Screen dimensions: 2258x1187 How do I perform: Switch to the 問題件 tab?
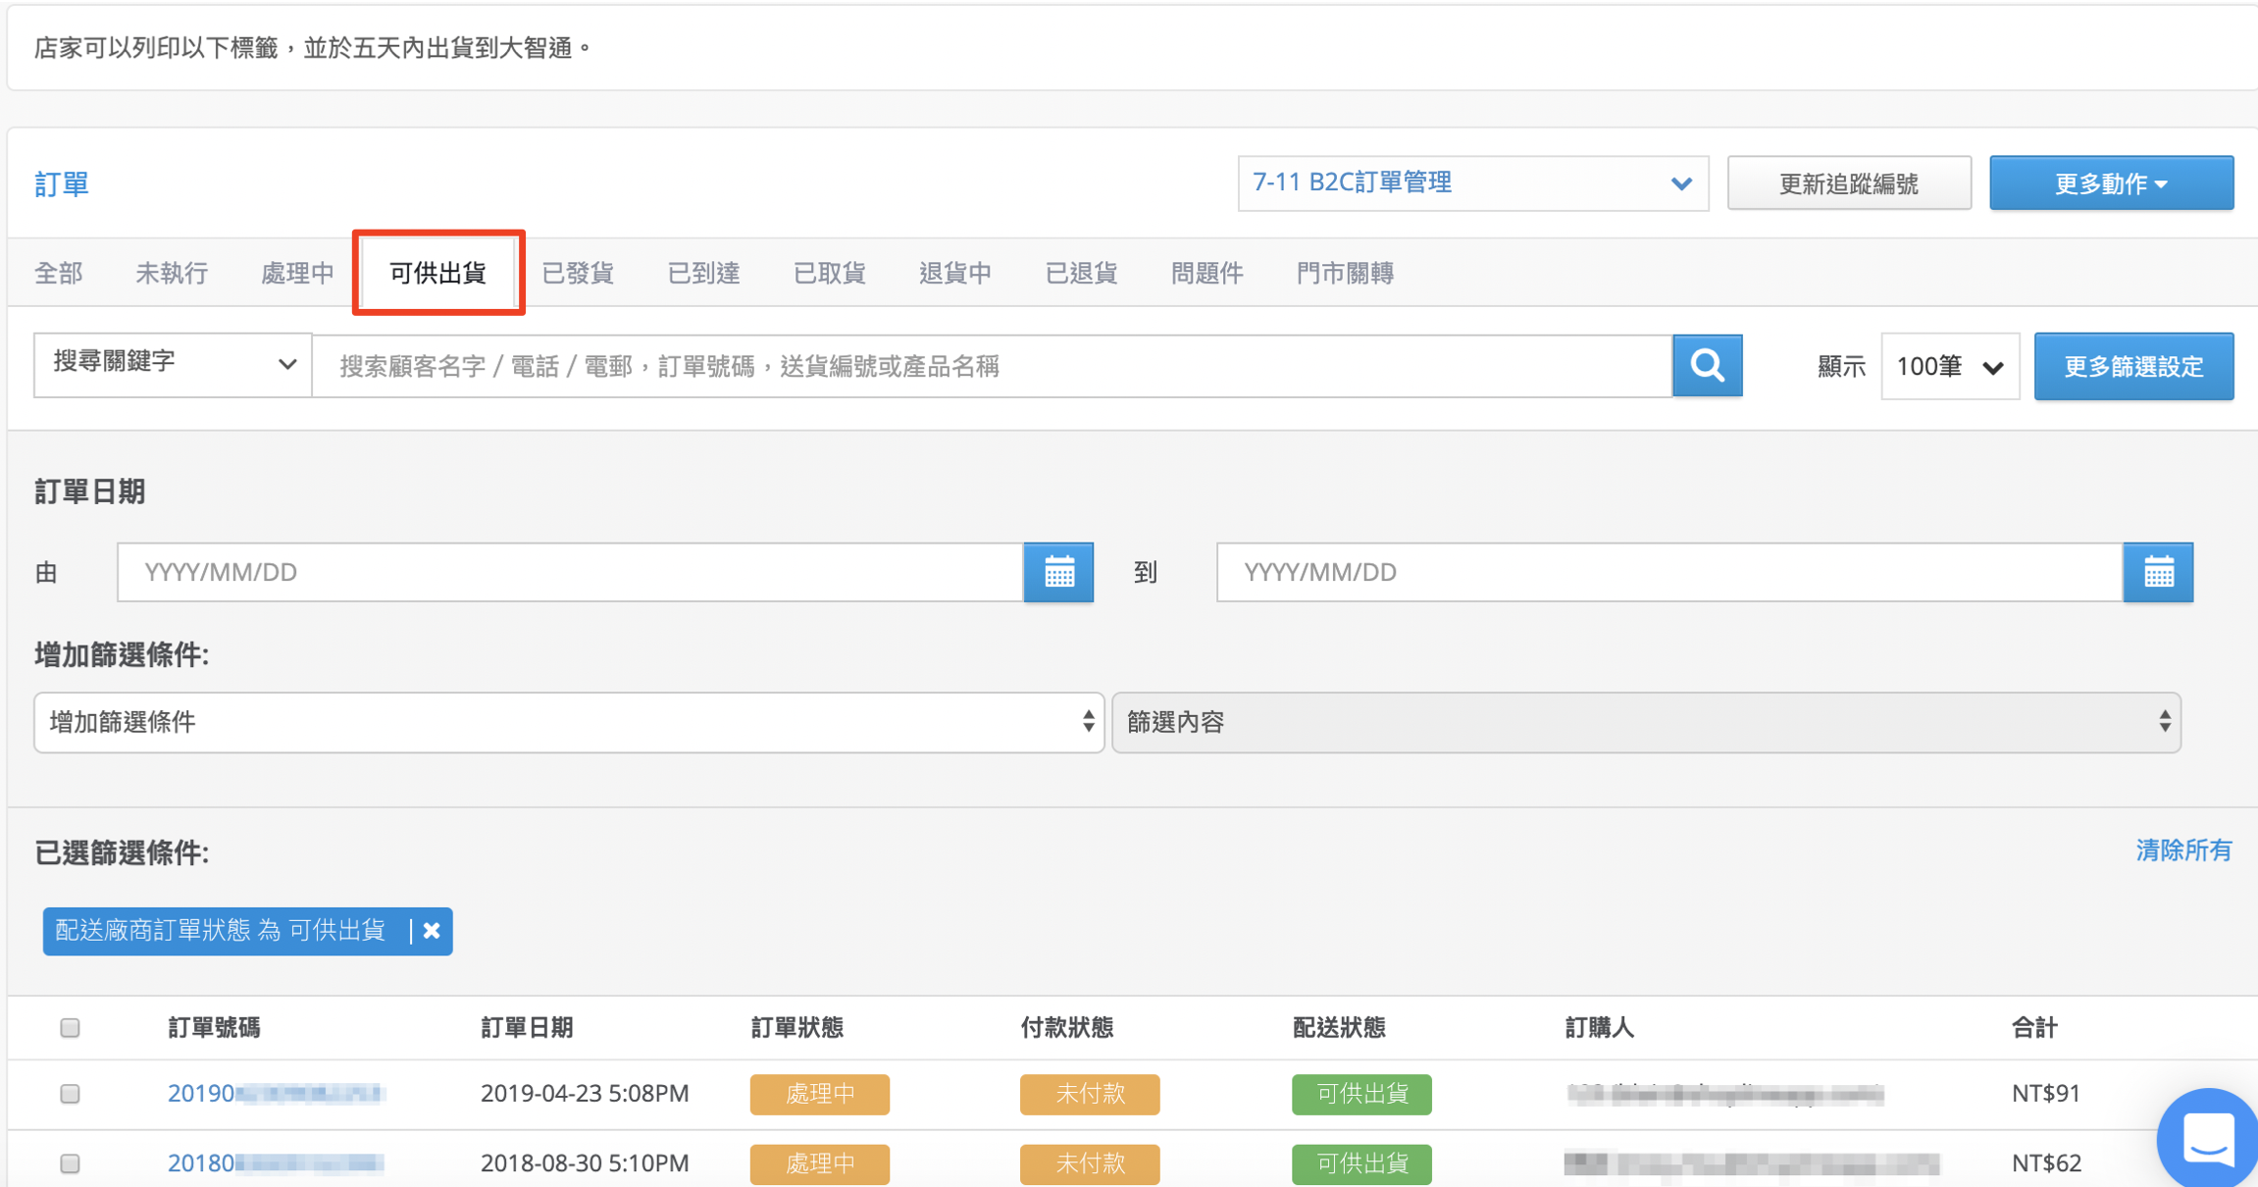1206,273
